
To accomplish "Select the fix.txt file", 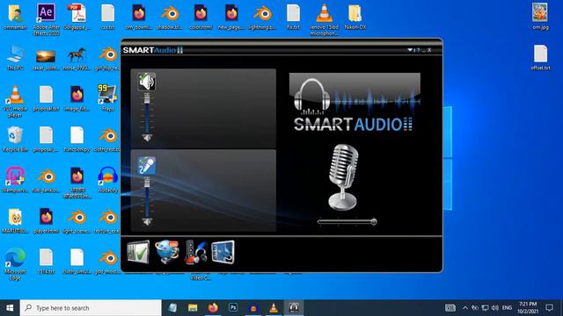I will pyautogui.click(x=293, y=17).
